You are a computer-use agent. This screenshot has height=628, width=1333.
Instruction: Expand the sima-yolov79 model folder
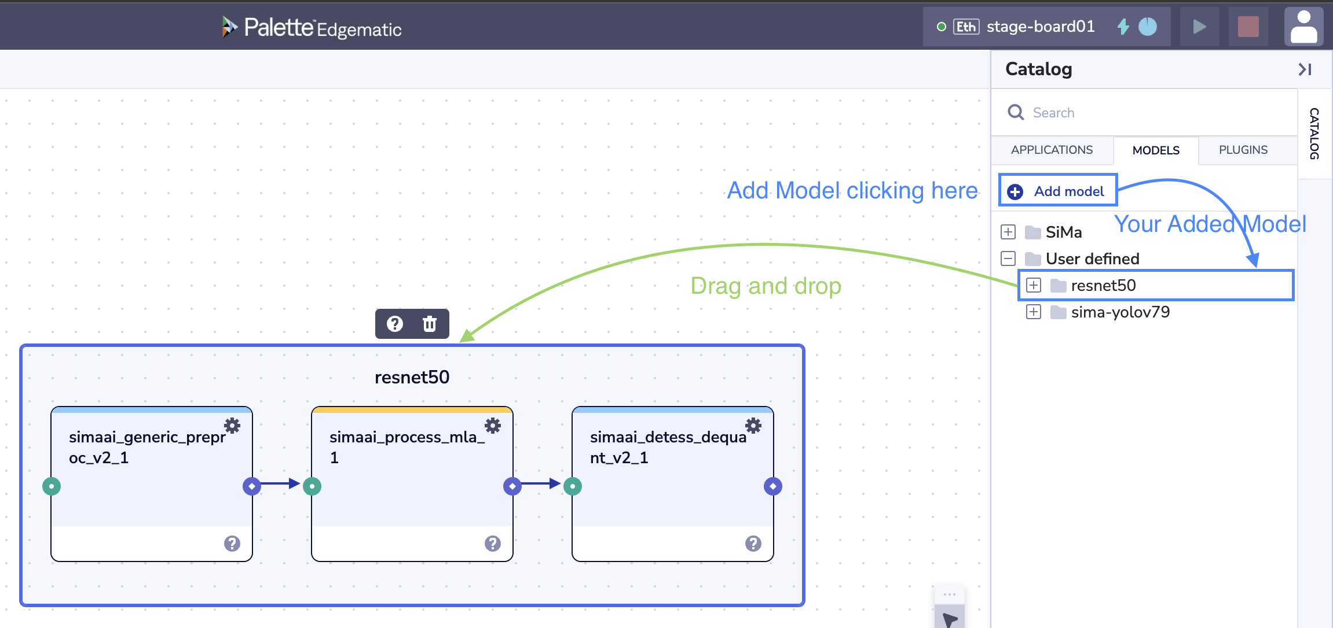tap(1034, 312)
